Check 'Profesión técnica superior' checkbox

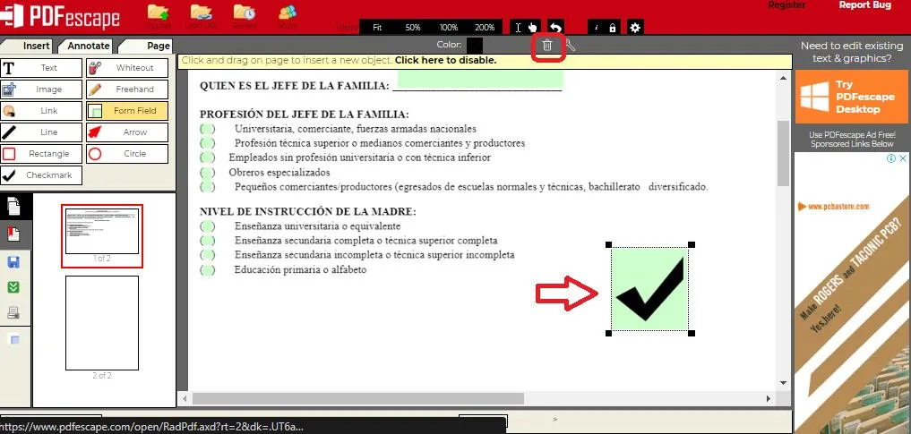pos(208,143)
